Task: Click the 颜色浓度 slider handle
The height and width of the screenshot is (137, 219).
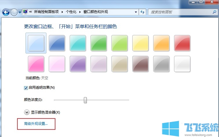Action: pyautogui.click(x=85, y=100)
